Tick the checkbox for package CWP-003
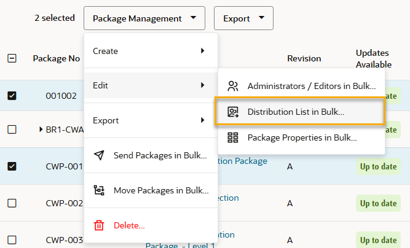 pyautogui.click(x=12, y=240)
